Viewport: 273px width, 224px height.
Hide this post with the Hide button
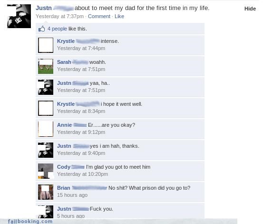point(250,9)
